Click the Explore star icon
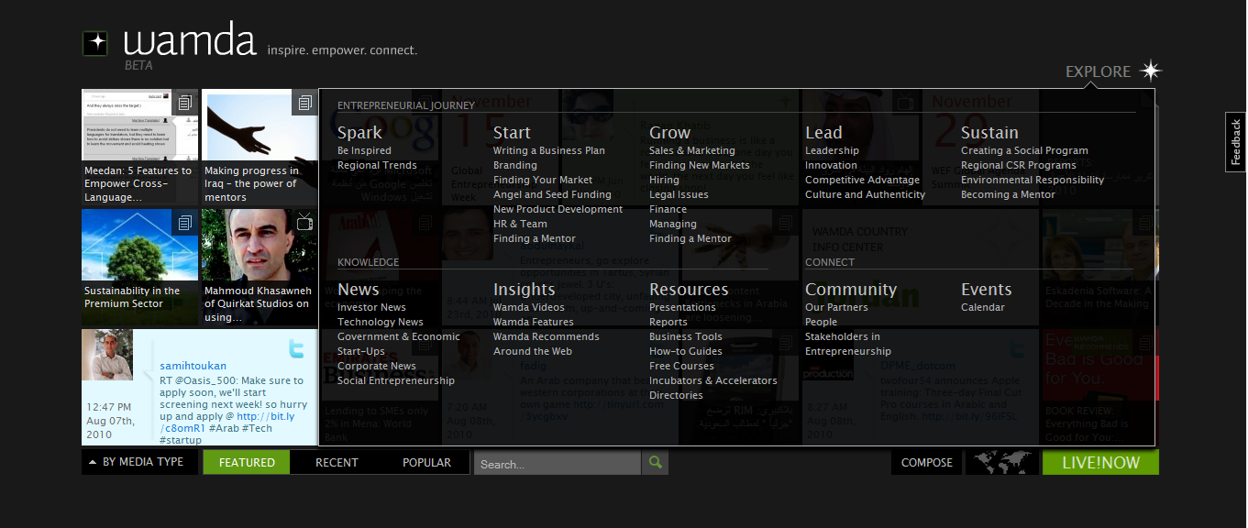 (x=1150, y=71)
